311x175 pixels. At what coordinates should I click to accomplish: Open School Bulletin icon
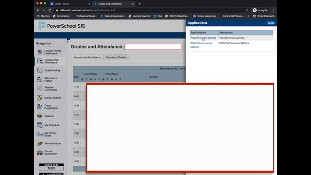coord(39,98)
